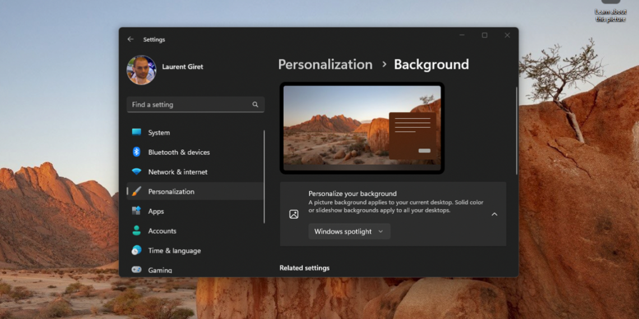
Task: Open the Windows spotlight dropdown
Action: pyautogui.click(x=349, y=232)
